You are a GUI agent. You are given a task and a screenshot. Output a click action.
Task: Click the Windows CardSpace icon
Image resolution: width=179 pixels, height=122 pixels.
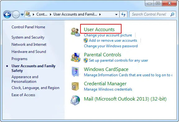pyautogui.click(x=76, y=72)
